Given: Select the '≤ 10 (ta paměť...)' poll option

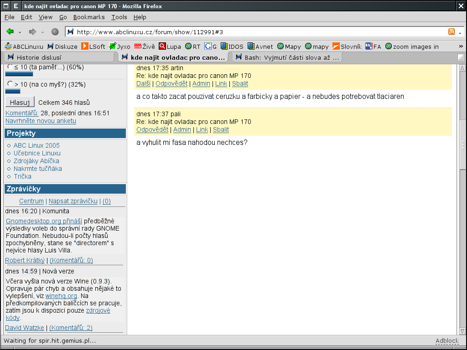Looking at the screenshot, I should pos(10,67).
